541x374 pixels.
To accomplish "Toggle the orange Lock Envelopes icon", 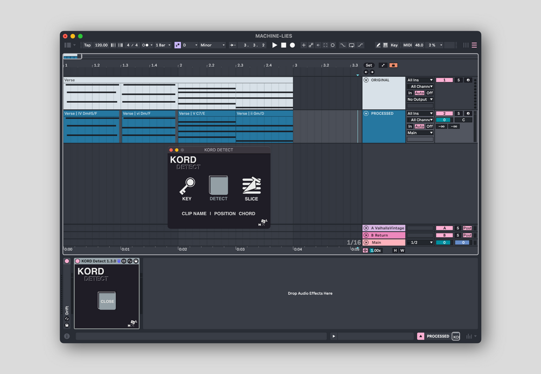I will (x=394, y=65).
